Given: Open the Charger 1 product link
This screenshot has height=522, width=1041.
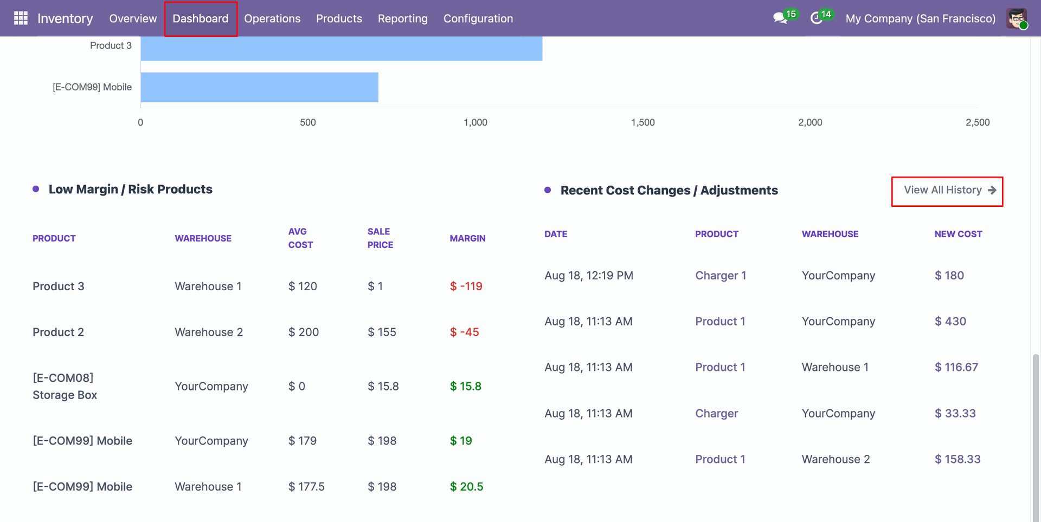Looking at the screenshot, I should [721, 275].
